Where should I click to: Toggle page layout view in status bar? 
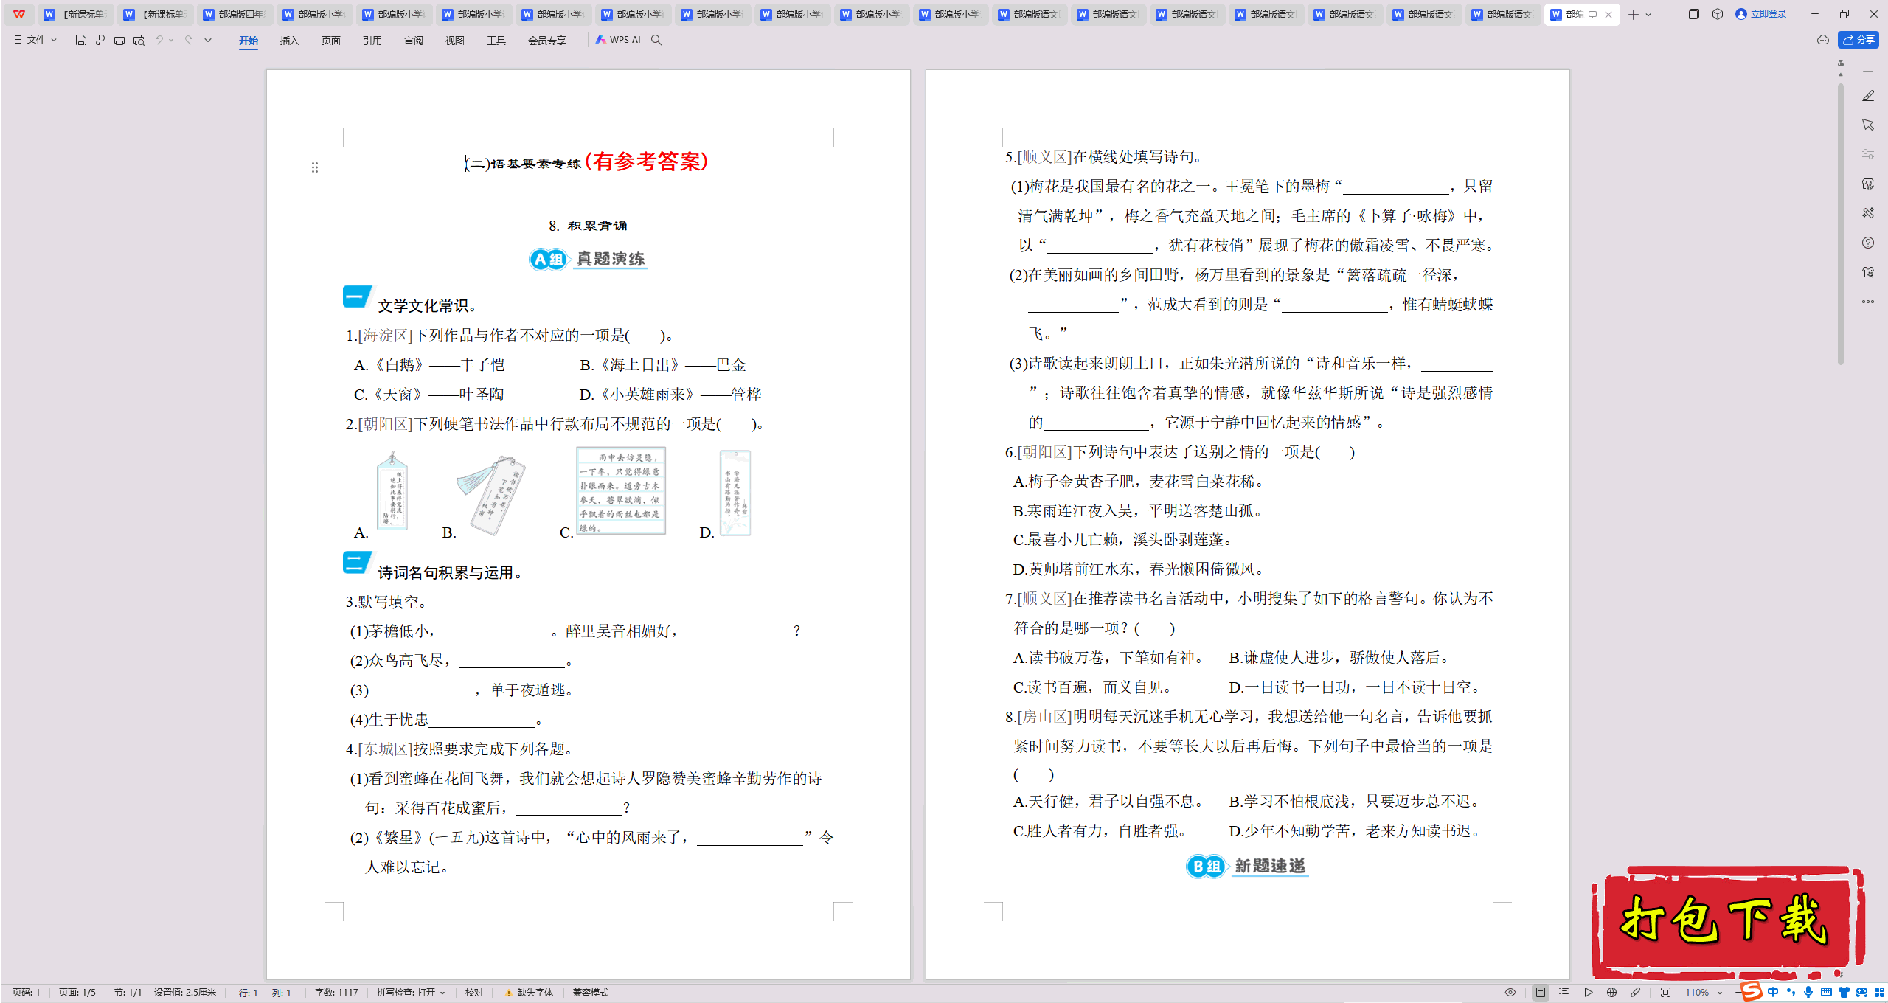(1541, 993)
